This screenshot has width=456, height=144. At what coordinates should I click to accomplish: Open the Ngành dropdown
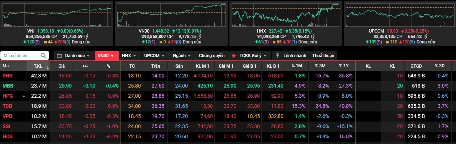(x=182, y=56)
